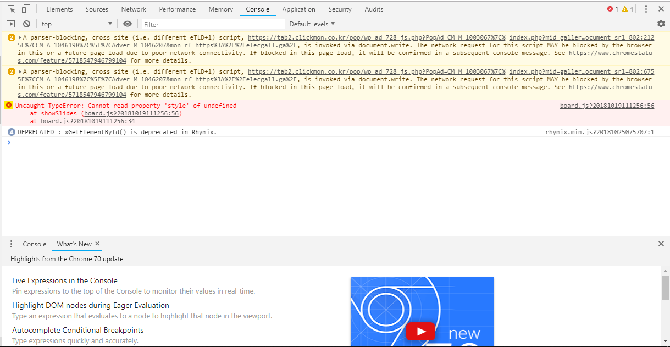Click the red error count badge

pos(613,9)
